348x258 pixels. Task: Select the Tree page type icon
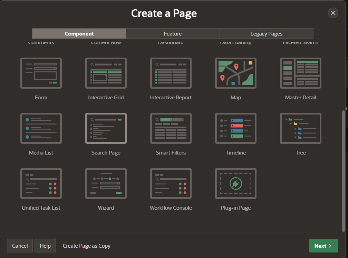click(300, 128)
